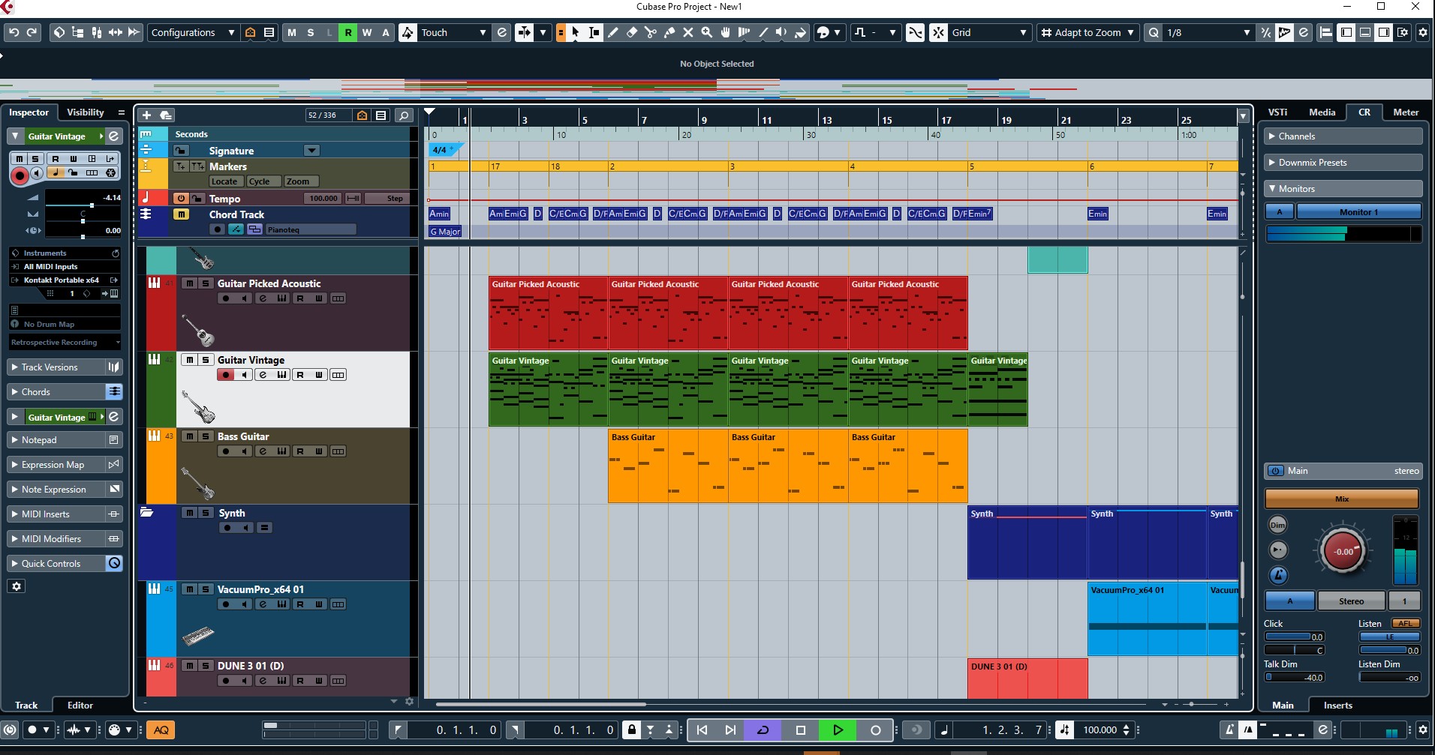Solo the Synth folder track

point(206,513)
